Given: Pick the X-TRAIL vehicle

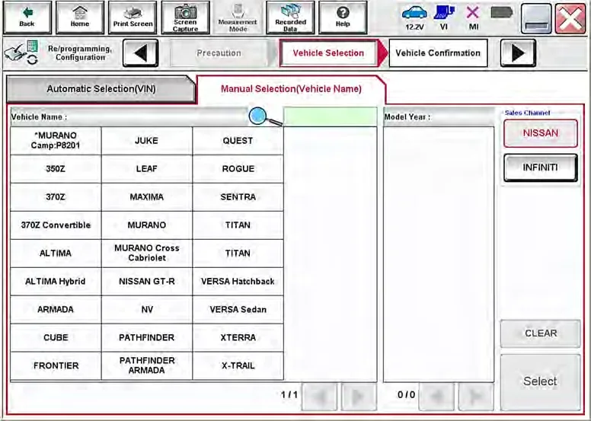Looking at the screenshot, I should pyautogui.click(x=238, y=366).
